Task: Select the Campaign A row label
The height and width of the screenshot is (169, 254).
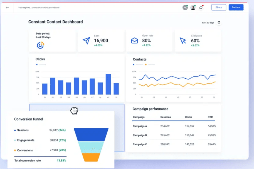Action: click(140, 126)
